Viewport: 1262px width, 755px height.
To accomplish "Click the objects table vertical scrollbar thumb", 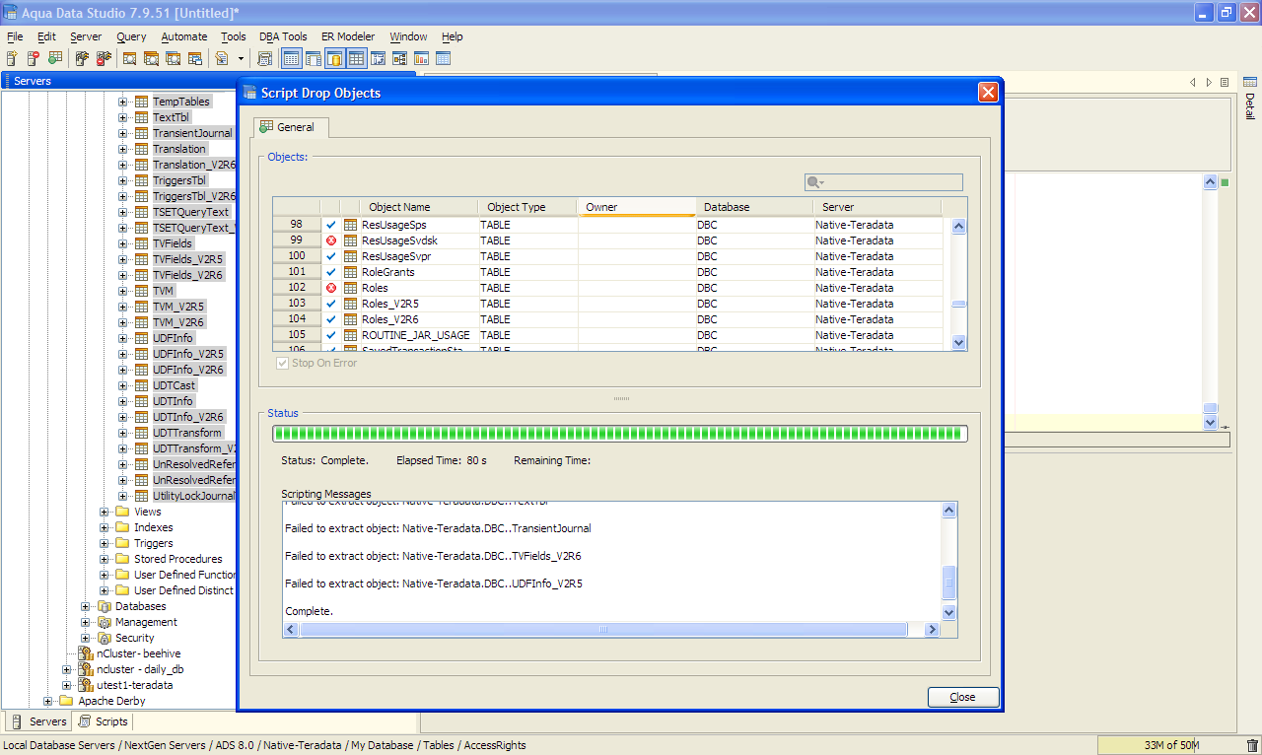I will point(959,304).
